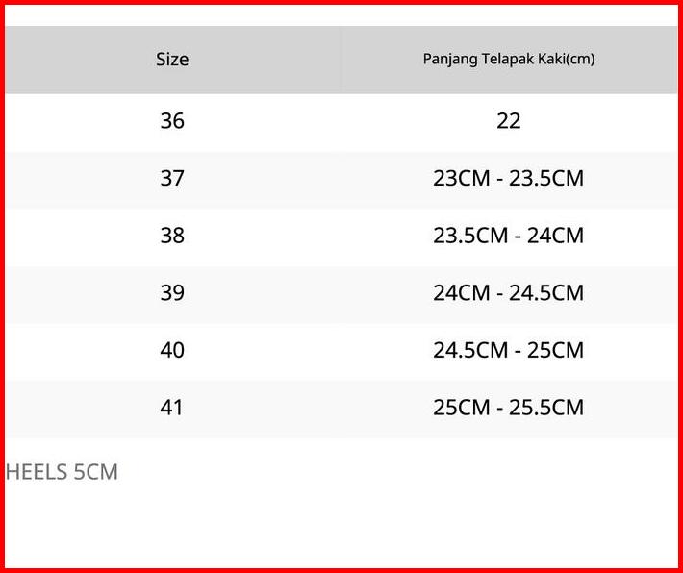Pick the size 39 cell
683x573 pixels.
click(172, 293)
